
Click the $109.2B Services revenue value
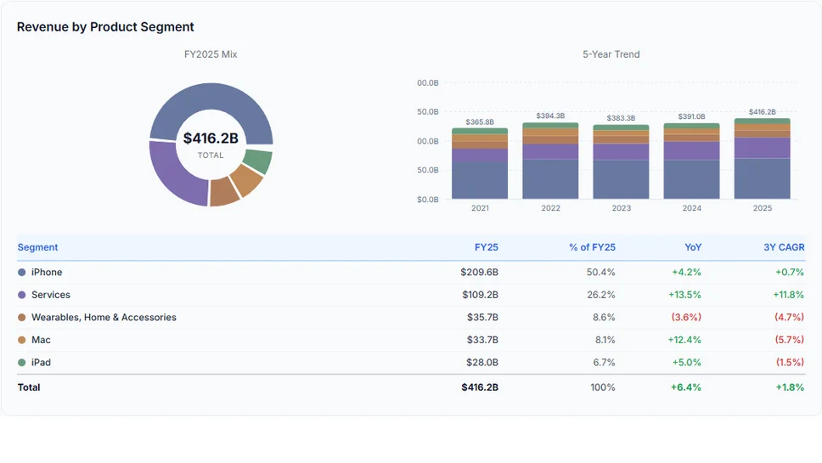tap(480, 295)
